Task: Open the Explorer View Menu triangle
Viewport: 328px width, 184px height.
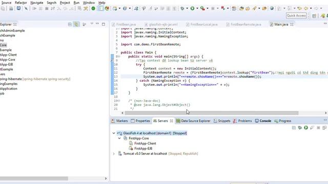Action: click(x=92, y=24)
